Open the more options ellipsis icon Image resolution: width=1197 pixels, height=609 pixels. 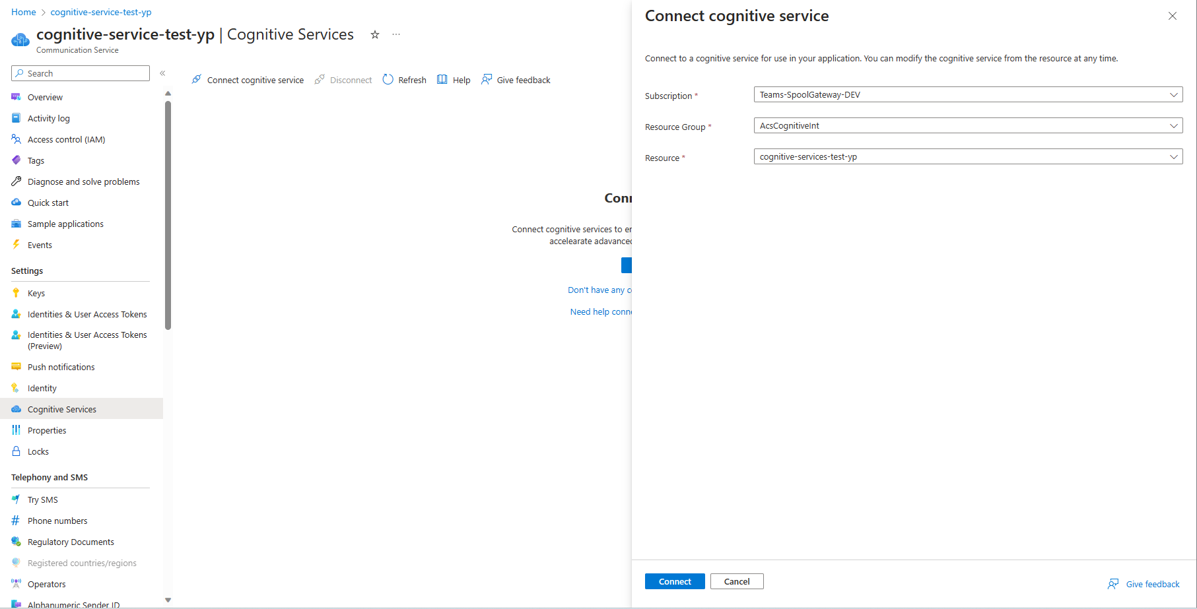coord(396,35)
